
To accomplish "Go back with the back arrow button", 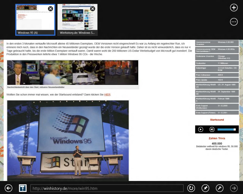I will (9, 188).
